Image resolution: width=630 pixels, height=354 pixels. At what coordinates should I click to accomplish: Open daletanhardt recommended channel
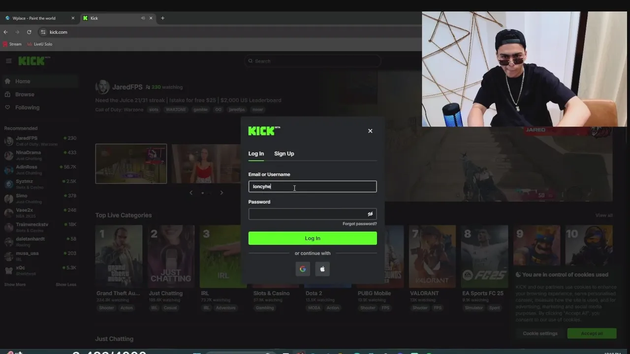pos(39,241)
